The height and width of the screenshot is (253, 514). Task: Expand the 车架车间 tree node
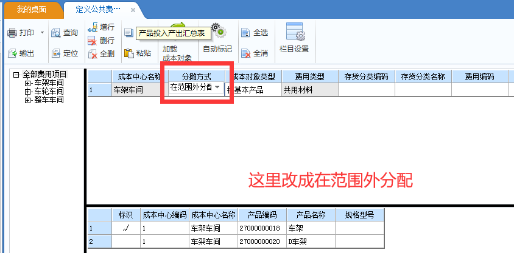click(27, 83)
